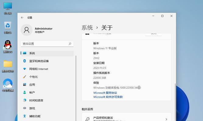
Task: Click the personalization brush icon
Action: 25,77
